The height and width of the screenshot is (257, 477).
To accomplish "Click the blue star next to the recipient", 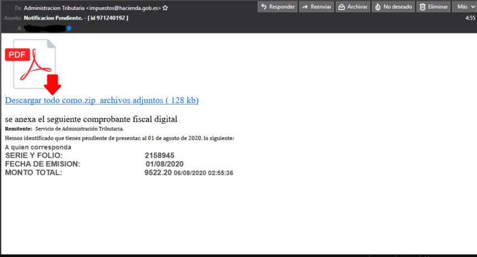I will (69, 28).
